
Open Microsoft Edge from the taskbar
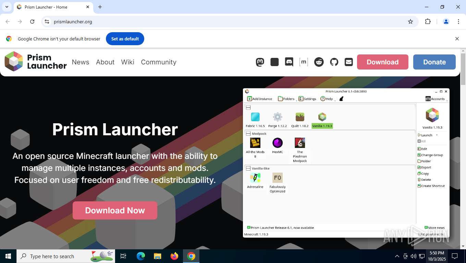tap(141, 256)
